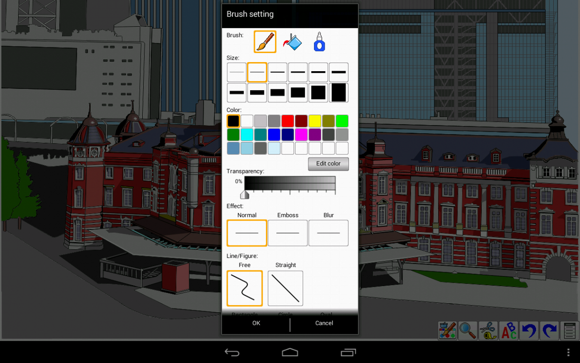Viewport: 580px width, 363px height.
Task: Pick the yellow color swatch
Action: point(315,121)
